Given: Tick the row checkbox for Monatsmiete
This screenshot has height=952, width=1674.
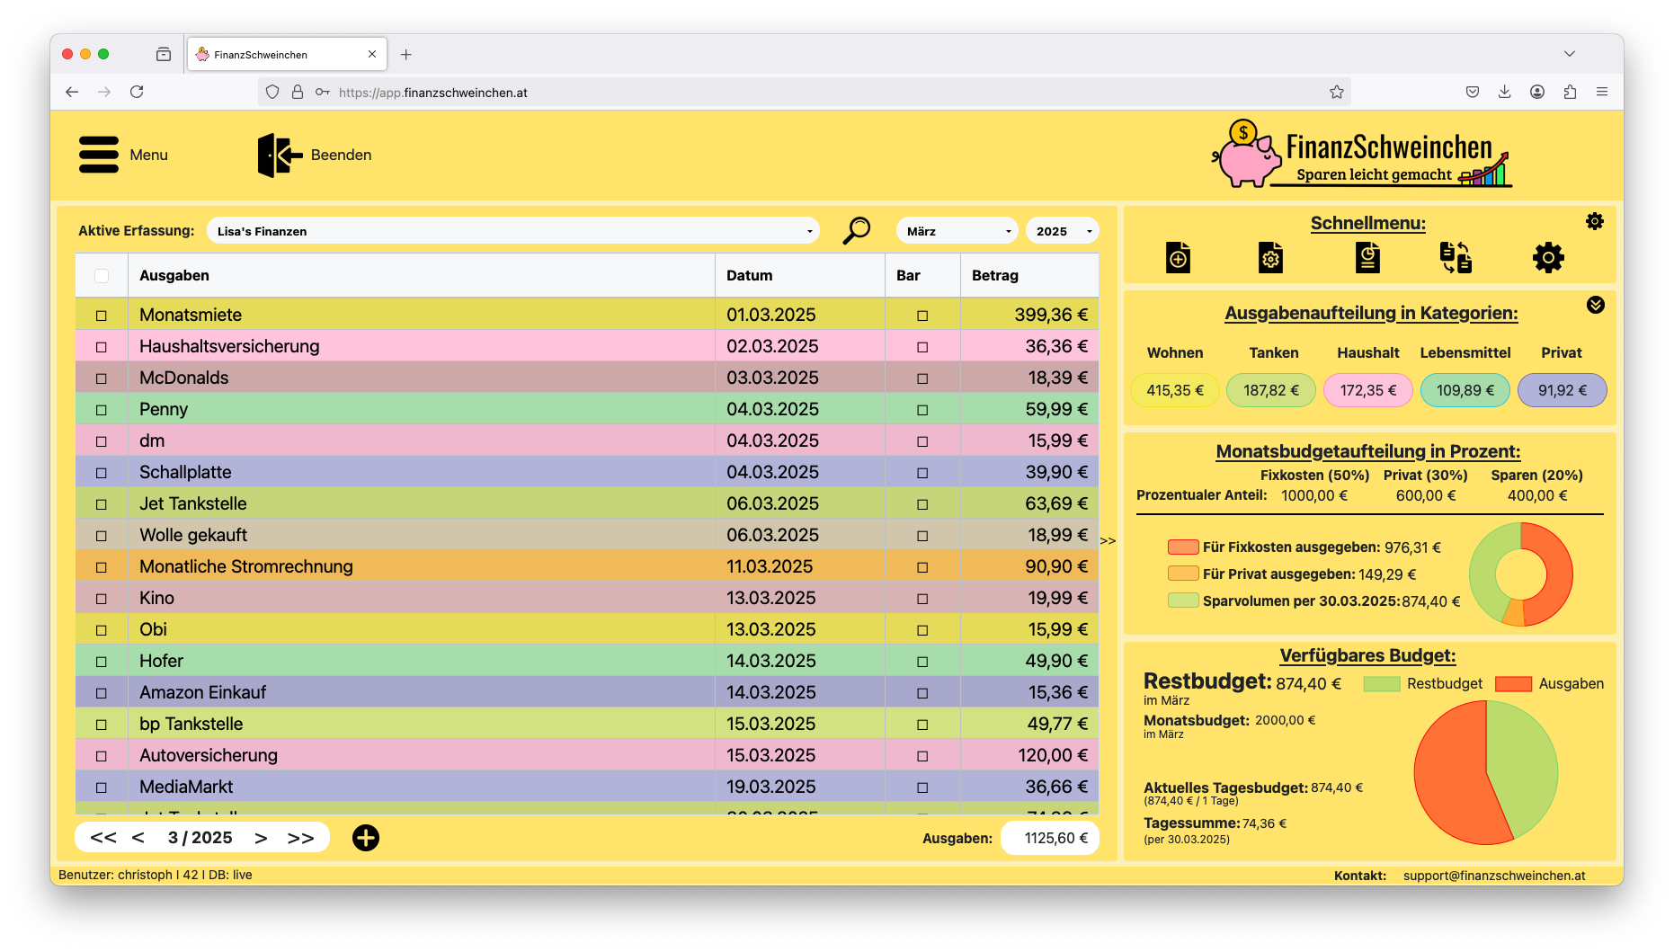Looking at the screenshot, I should pos(102,316).
